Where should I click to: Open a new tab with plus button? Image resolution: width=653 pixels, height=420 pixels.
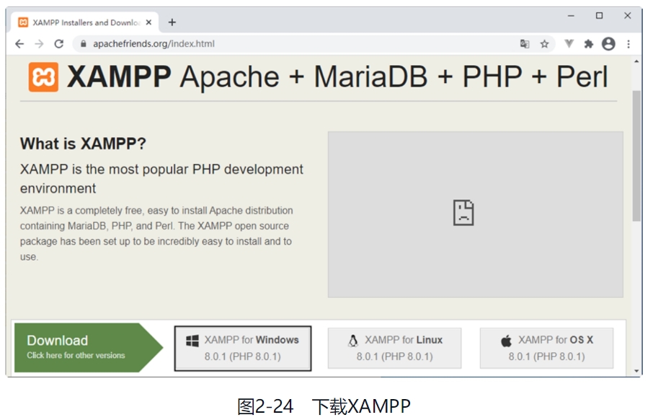point(172,22)
